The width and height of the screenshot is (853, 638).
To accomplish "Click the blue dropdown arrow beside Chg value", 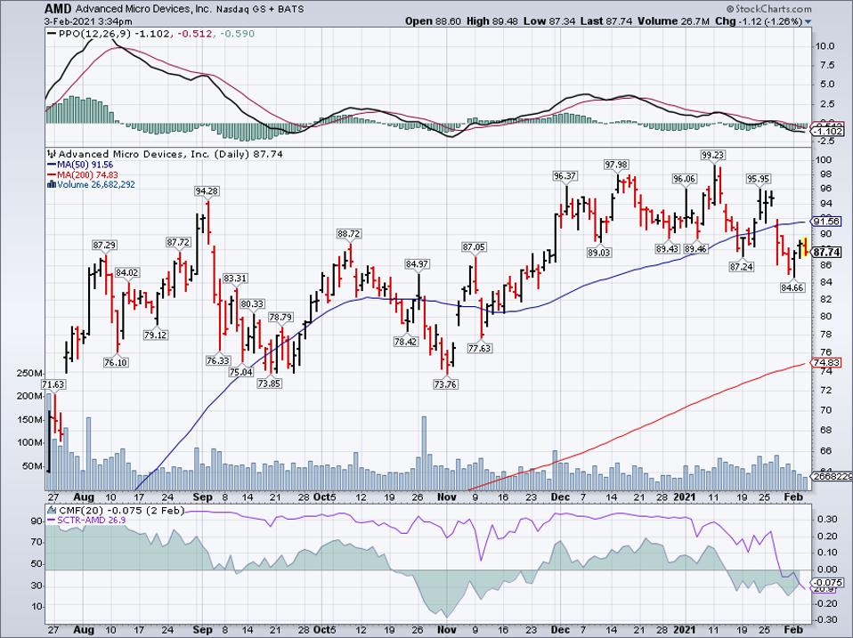I will (x=808, y=21).
